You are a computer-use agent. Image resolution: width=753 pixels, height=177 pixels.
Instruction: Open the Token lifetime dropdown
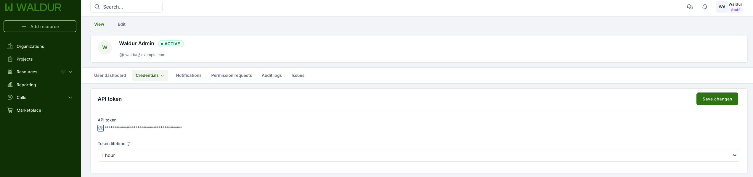coord(418,155)
